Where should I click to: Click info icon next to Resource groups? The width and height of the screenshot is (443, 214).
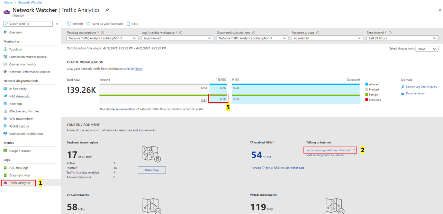tap(318, 33)
